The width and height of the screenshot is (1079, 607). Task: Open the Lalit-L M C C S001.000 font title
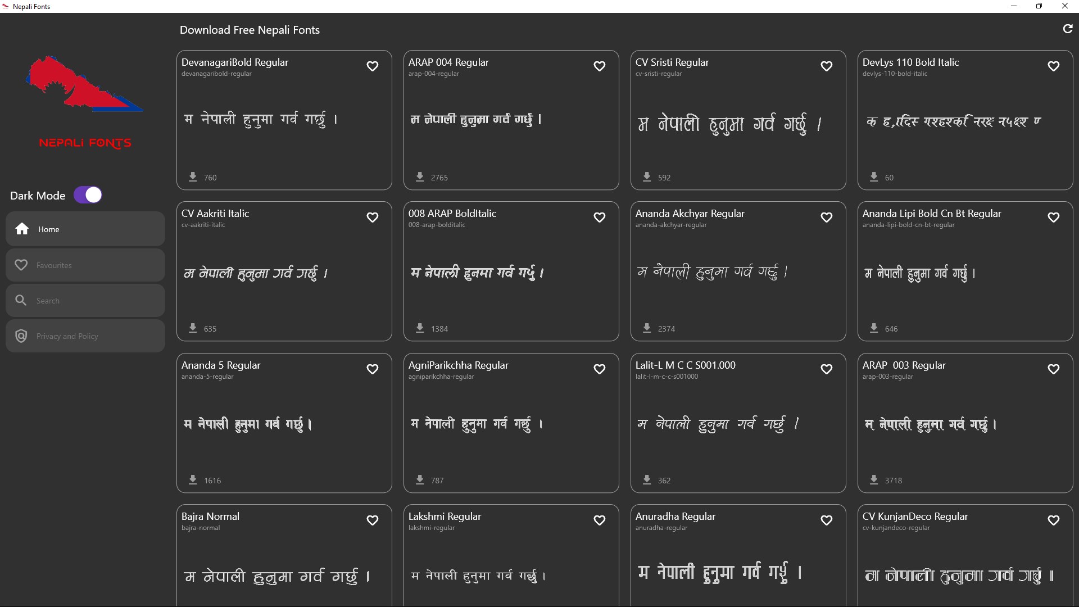coord(685,365)
